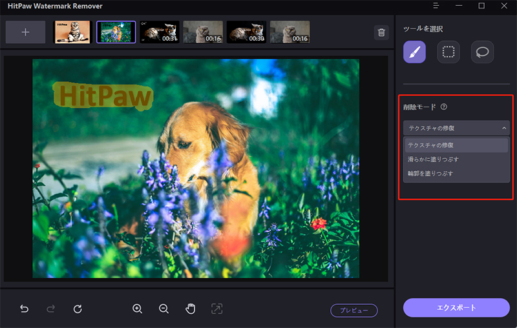This screenshot has width=517, height=328.
Task: Select the brush selection tool
Action: [414, 52]
